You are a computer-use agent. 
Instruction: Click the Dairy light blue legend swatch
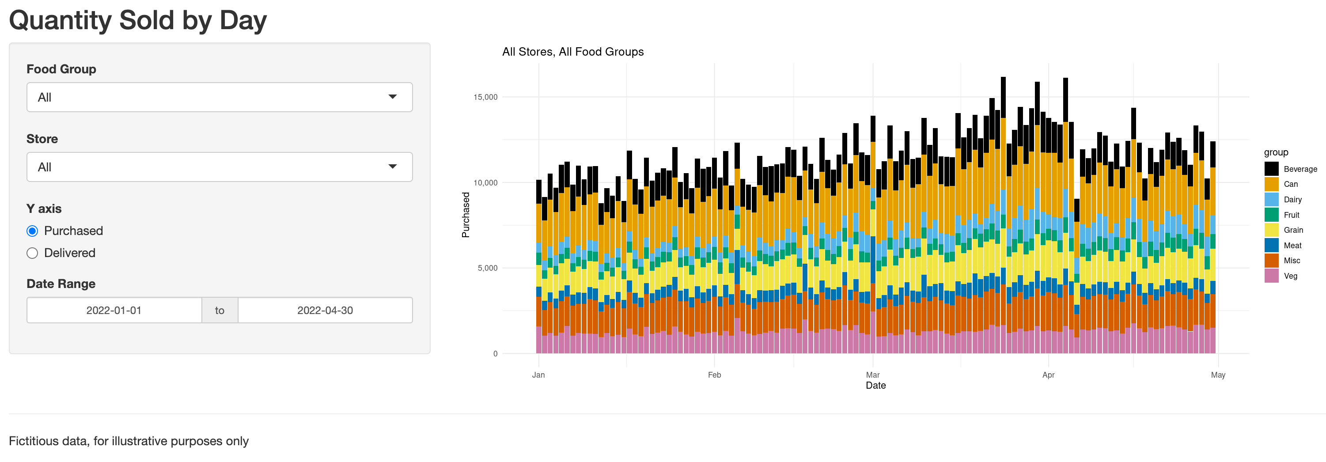coord(1271,200)
